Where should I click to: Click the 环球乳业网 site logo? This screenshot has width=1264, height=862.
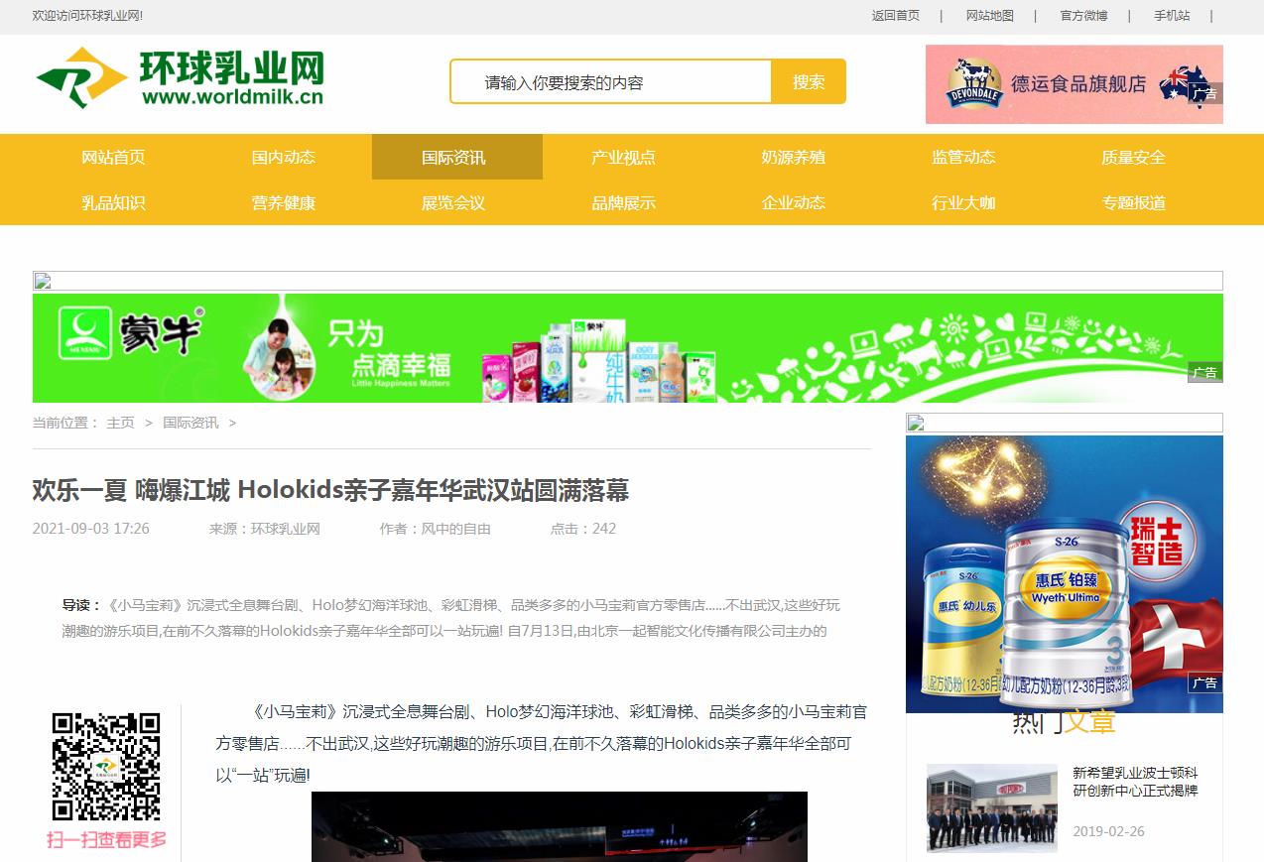coord(180,77)
